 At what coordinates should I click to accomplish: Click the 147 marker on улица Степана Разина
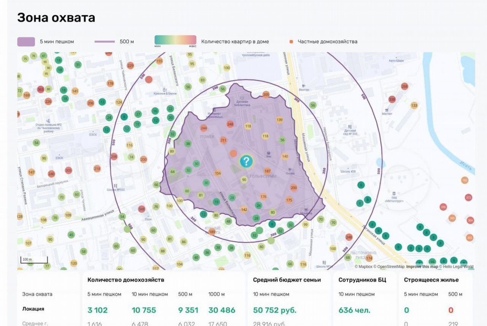click(x=31, y=172)
